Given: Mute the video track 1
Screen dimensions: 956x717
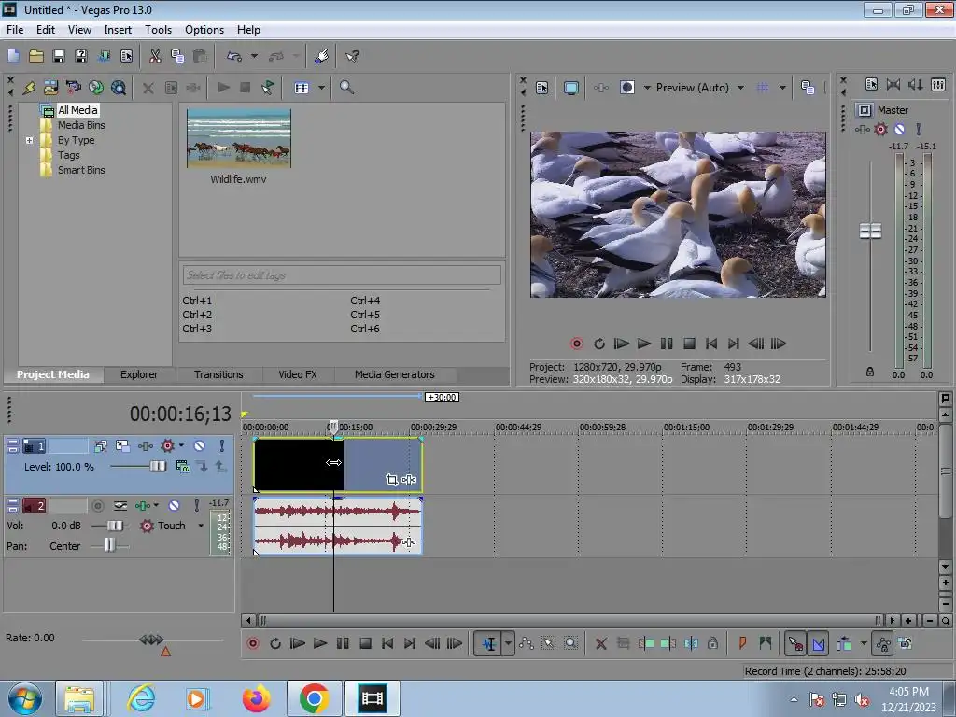Looking at the screenshot, I should tap(199, 446).
